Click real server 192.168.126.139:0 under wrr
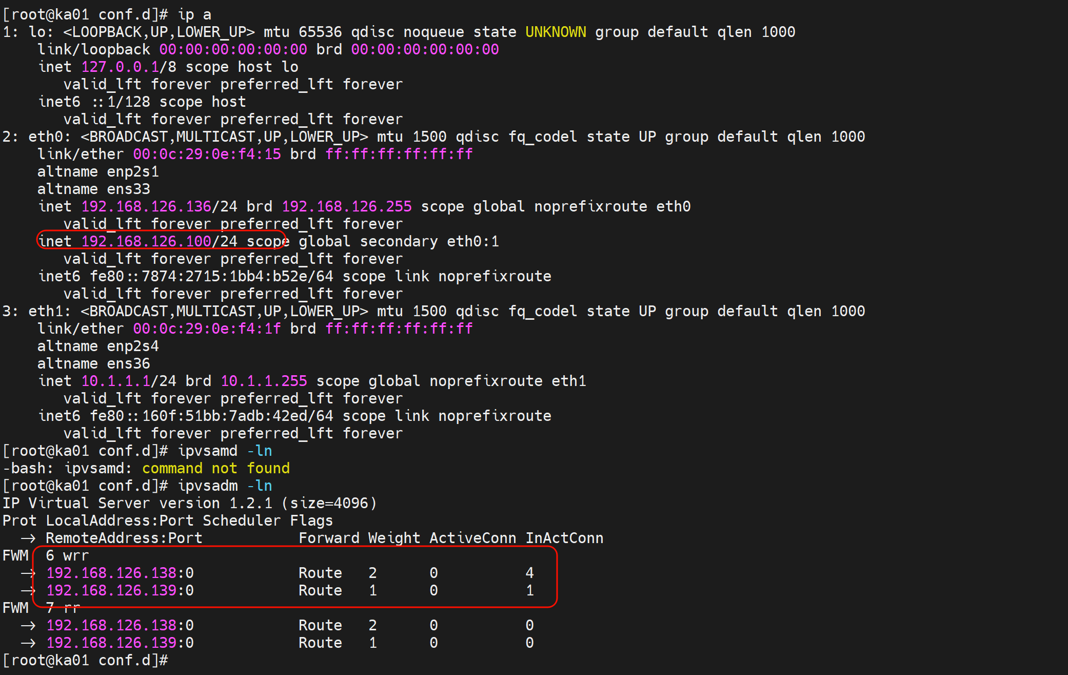The image size is (1068, 675). click(x=120, y=590)
